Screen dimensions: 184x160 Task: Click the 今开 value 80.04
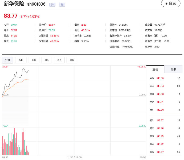click(x=14, y=25)
